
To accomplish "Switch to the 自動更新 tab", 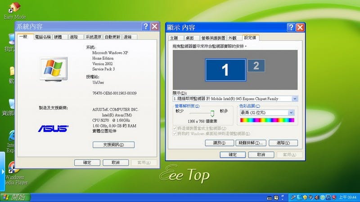I will [112, 37].
